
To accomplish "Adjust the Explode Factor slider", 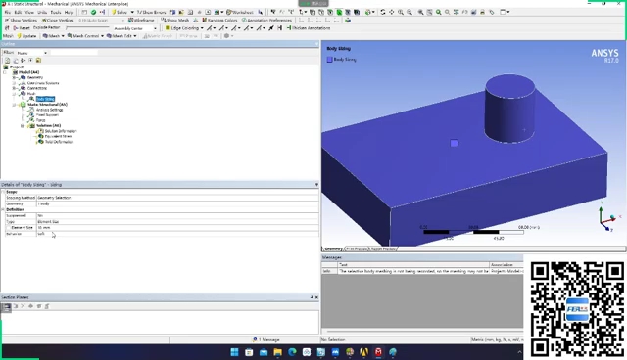I will (87, 28).
